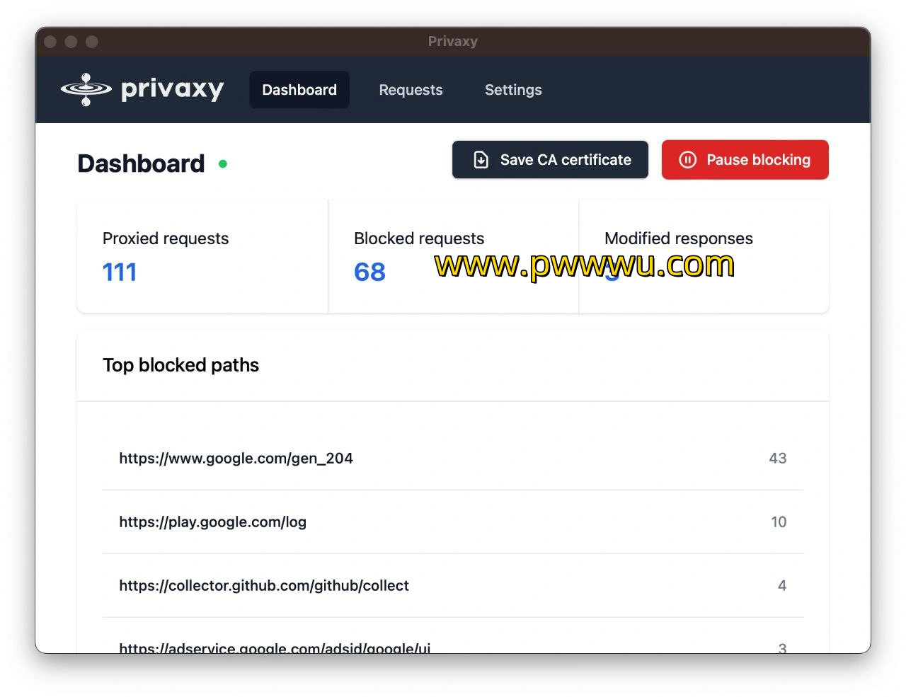The width and height of the screenshot is (906, 697).
Task: Click the Blocked requests value 68
Action: (369, 272)
